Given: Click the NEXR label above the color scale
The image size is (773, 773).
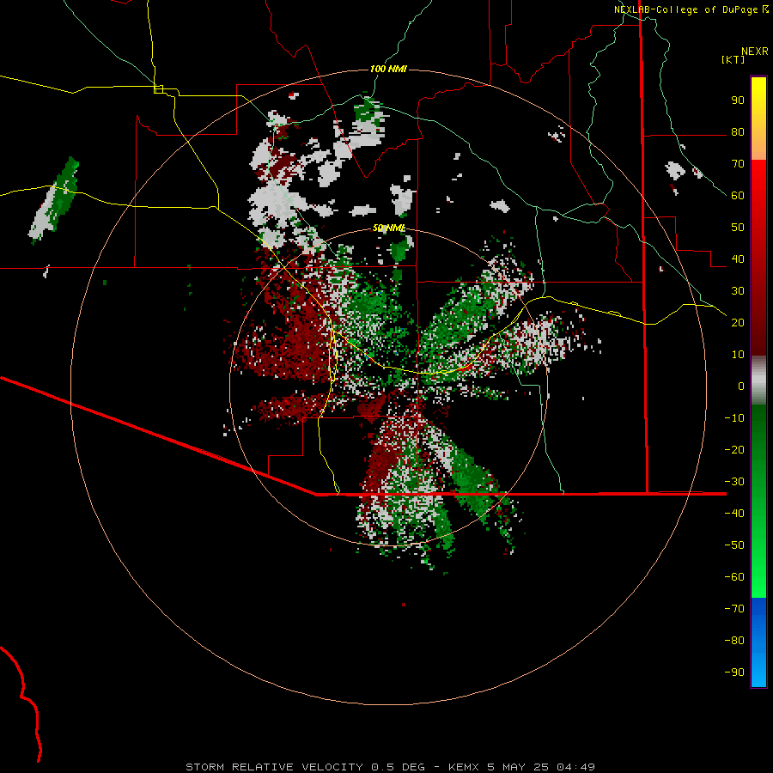Looking at the screenshot, I should pos(755,52).
